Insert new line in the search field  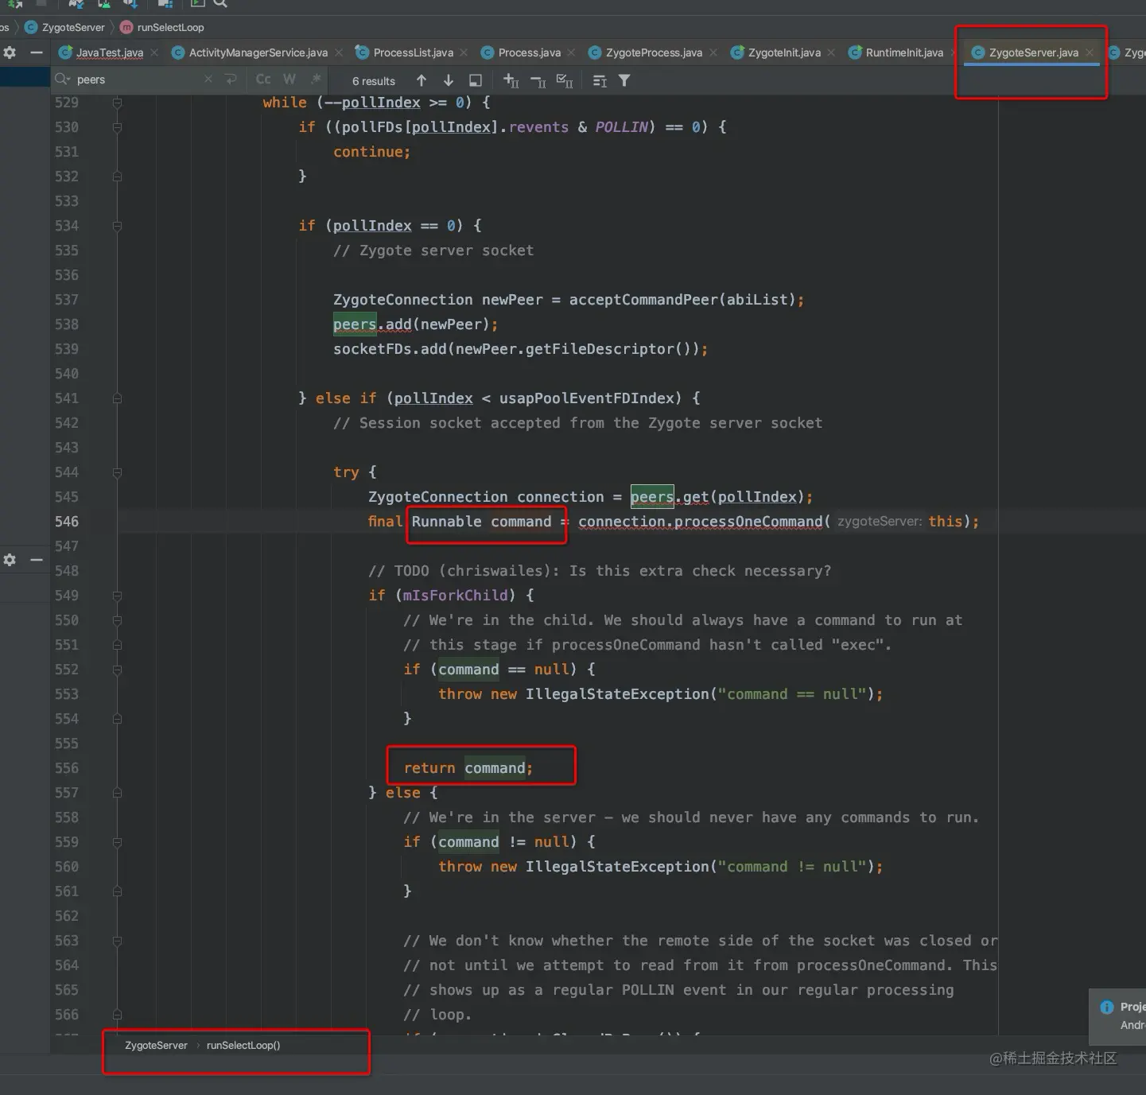231,79
